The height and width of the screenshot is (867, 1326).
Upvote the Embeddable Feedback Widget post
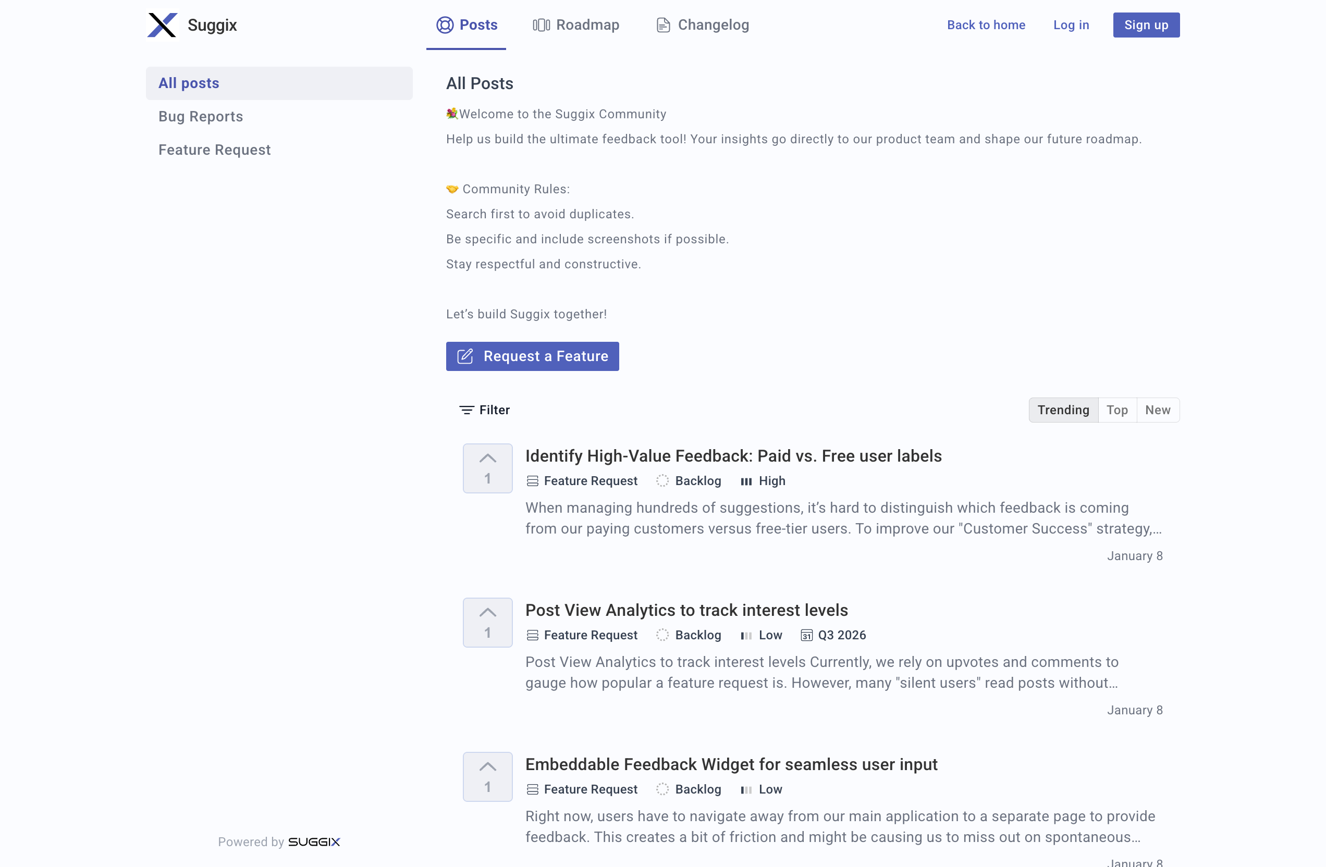tap(487, 776)
